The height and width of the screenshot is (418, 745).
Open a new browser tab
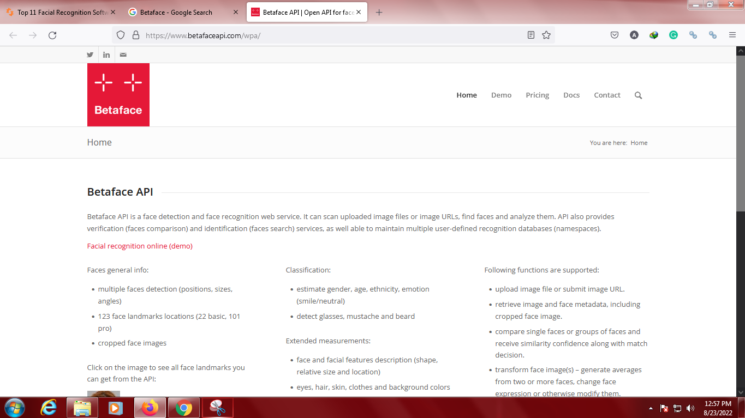tap(379, 12)
